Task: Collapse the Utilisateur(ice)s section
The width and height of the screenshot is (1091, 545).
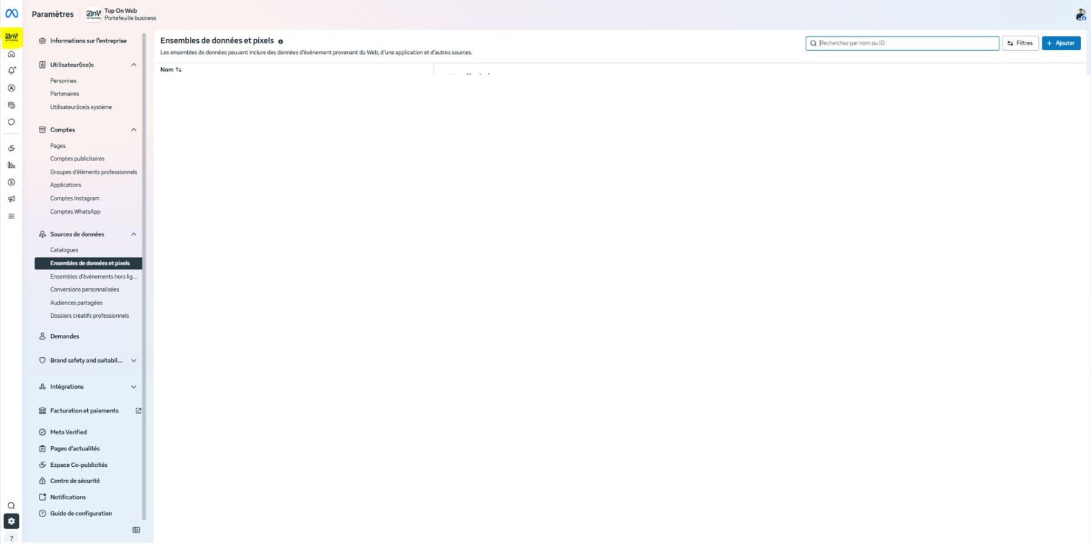Action: pos(133,65)
